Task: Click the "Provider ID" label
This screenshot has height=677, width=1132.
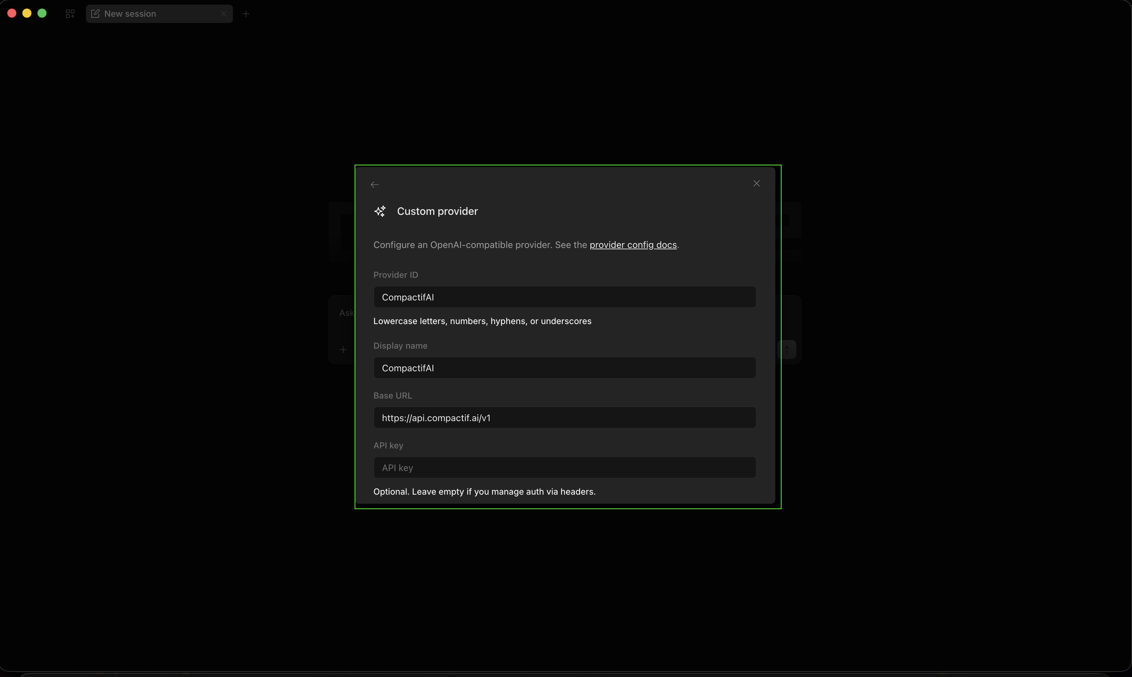Action: point(396,275)
